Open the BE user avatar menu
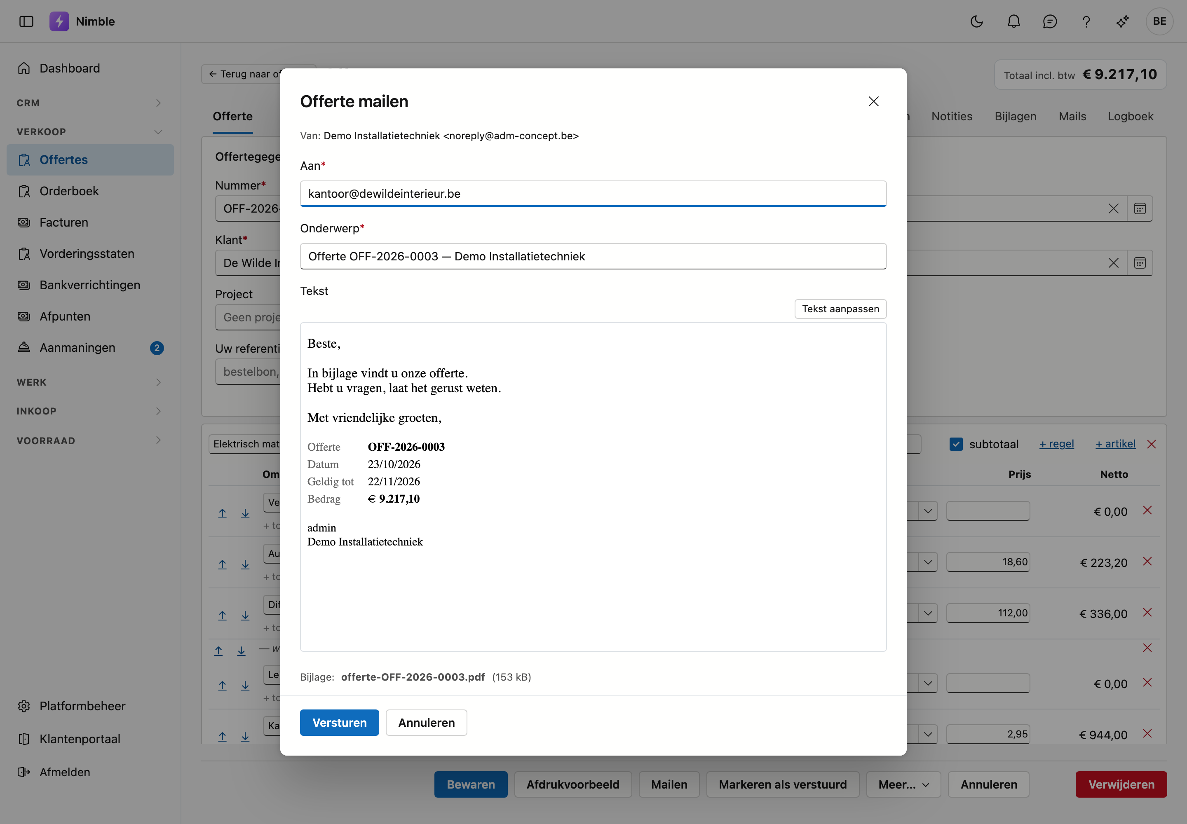The image size is (1187, 824). pos(1159,21)
